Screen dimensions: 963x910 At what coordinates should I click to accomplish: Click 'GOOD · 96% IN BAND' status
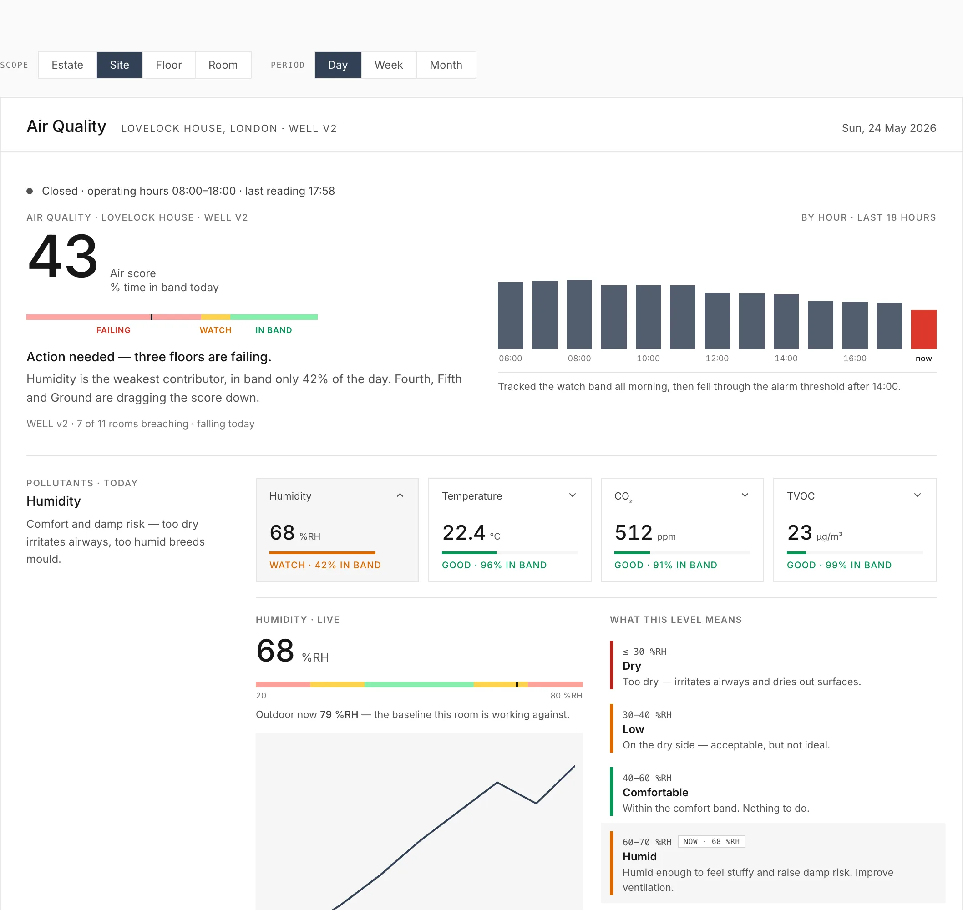[x=494, y=565]
